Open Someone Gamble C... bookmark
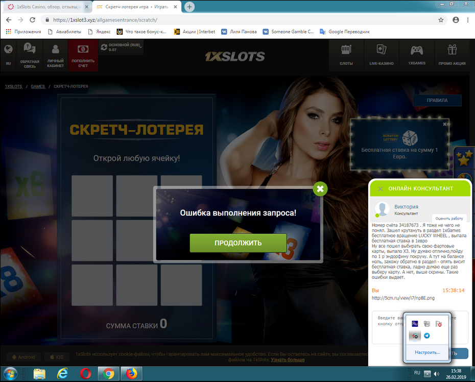Screen dimensions: 475x382 click(x=288, y=32)
